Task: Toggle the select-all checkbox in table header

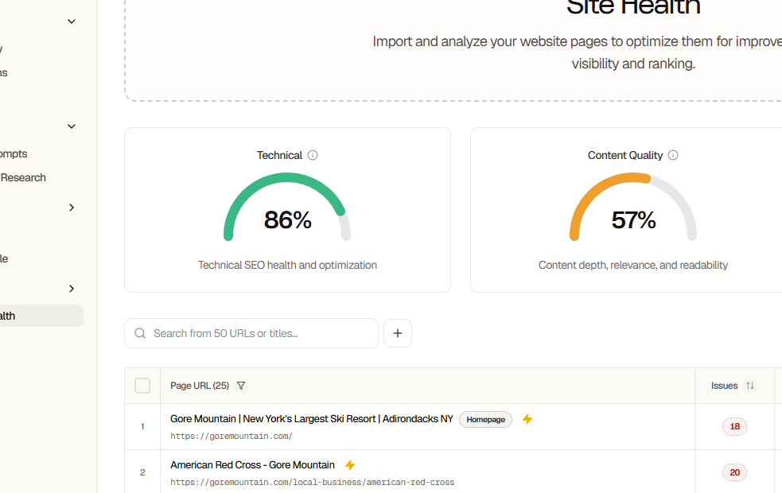Action: 142,386
